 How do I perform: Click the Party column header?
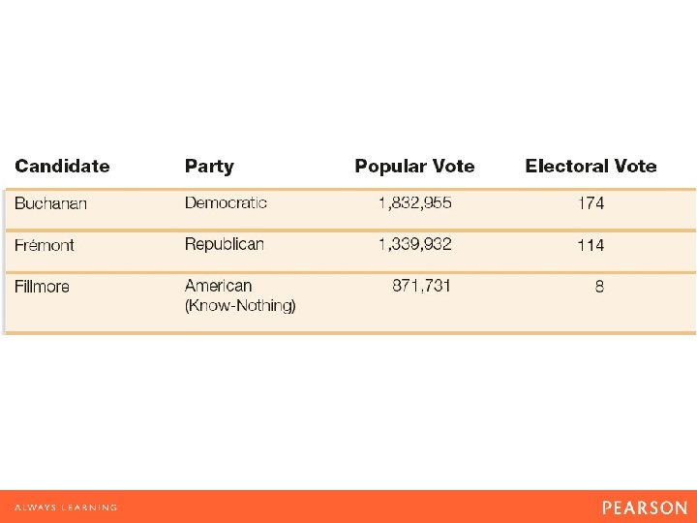click(209, 167)
